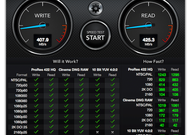Screen dimensions: 191x135
Task: Select Cinema DNG 1080 read value 179
Action: (175, 116)
